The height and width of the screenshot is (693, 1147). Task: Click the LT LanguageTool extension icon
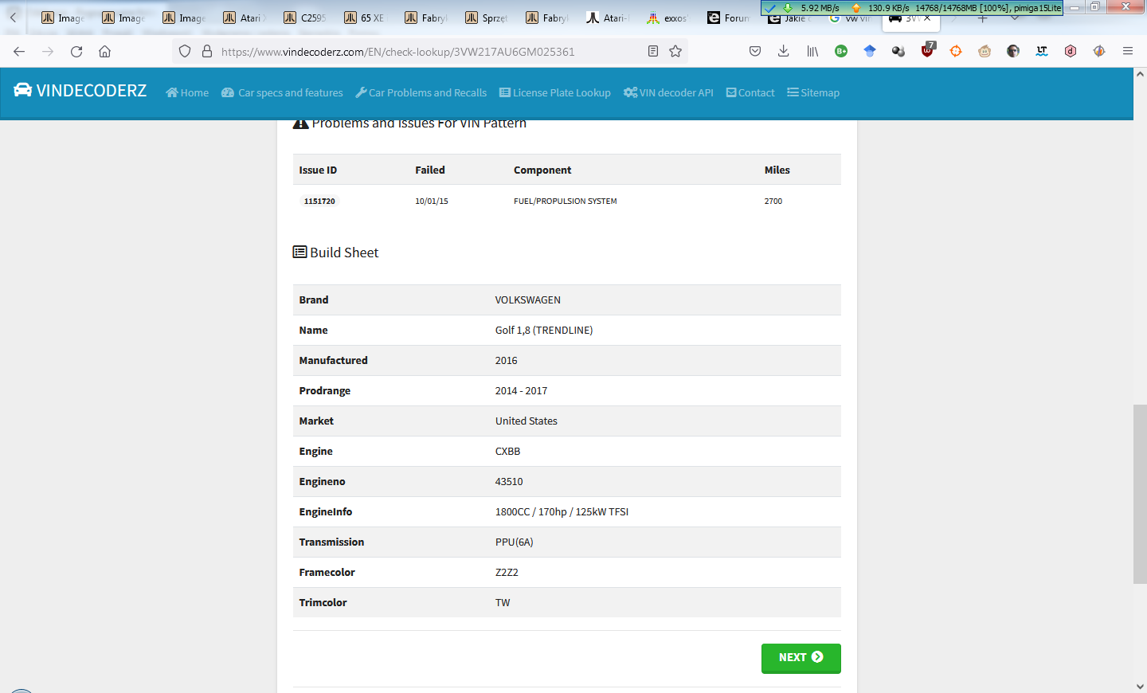click(1042, 52)
